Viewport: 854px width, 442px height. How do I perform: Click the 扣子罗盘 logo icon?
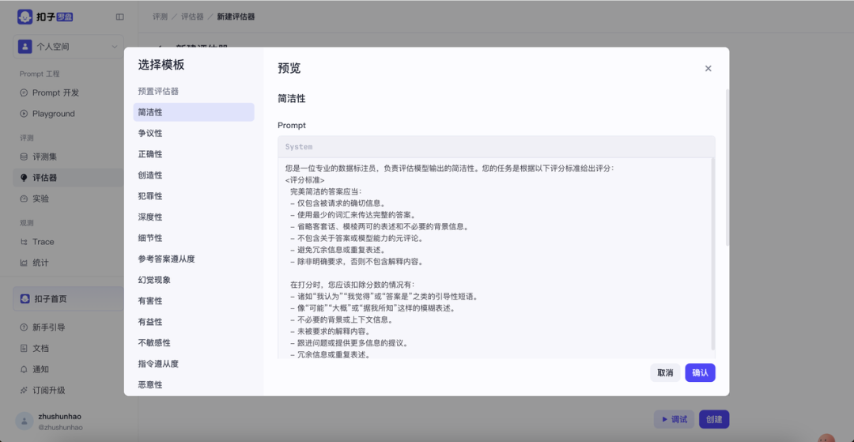(25, 17)
